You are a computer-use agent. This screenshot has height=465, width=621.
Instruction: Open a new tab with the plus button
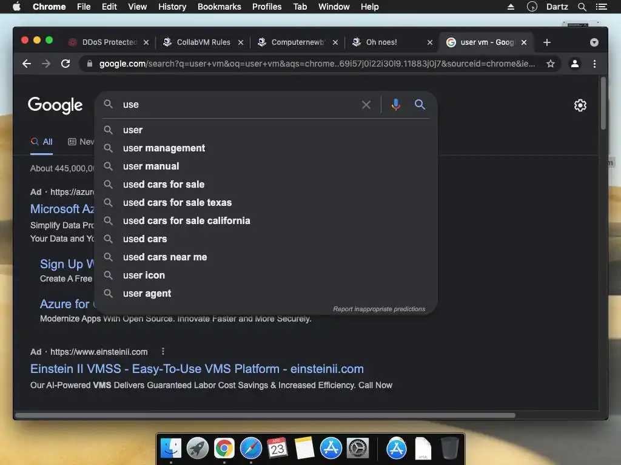[546, 42]
